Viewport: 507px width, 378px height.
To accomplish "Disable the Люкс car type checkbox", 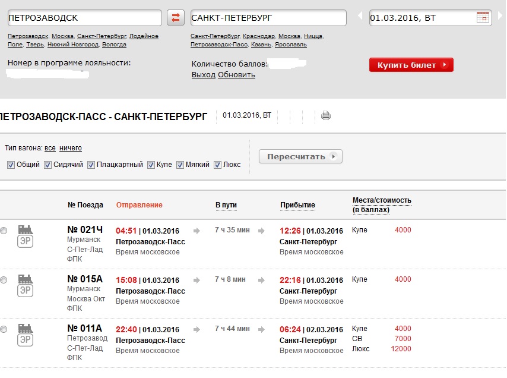I will 217,165.
